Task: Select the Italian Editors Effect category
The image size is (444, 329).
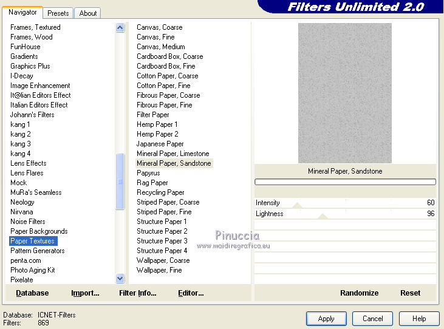Action: pos(39,105)
